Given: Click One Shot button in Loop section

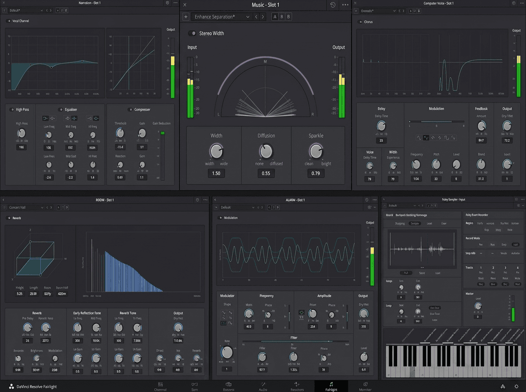Looking at the screenshot, I should click(x=435, y=308).
